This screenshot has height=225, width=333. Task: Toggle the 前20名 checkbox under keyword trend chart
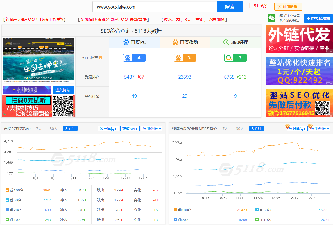tap(175, 220)
